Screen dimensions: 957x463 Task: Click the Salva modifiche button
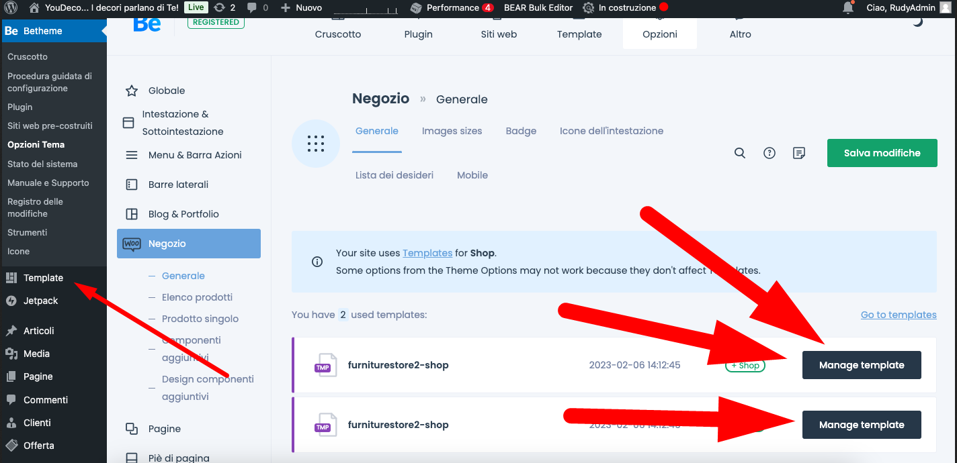point(882,153)
